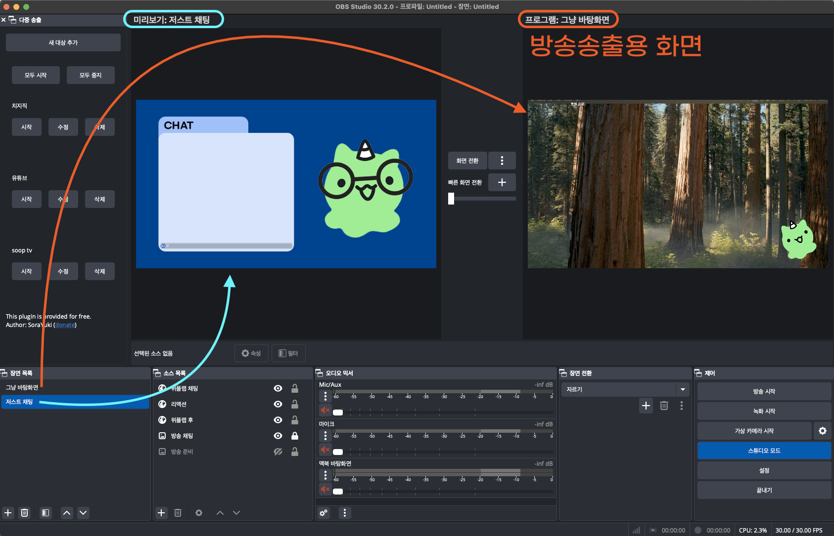Select the 그냥 바탕화면 scene

coord(75,387)
